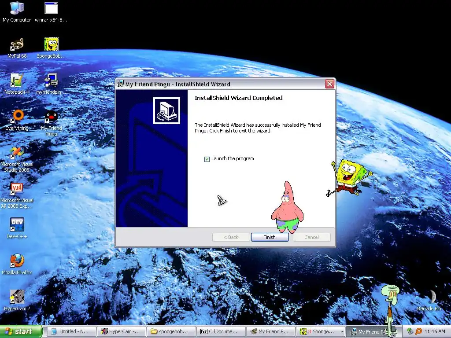Switch to My Friend P... MyPal taskbar item

click(x=271, y=332)
